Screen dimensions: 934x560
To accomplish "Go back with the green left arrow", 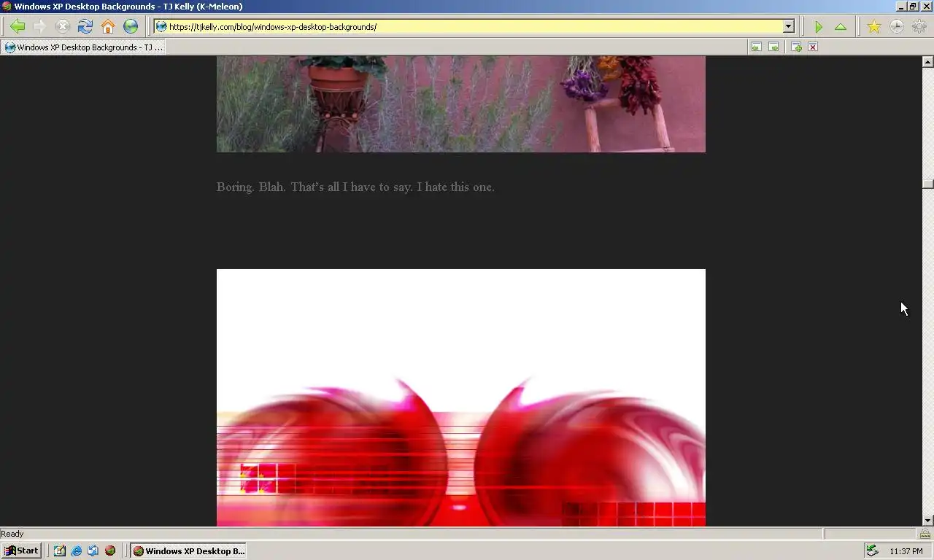I will tap(17, 27).
